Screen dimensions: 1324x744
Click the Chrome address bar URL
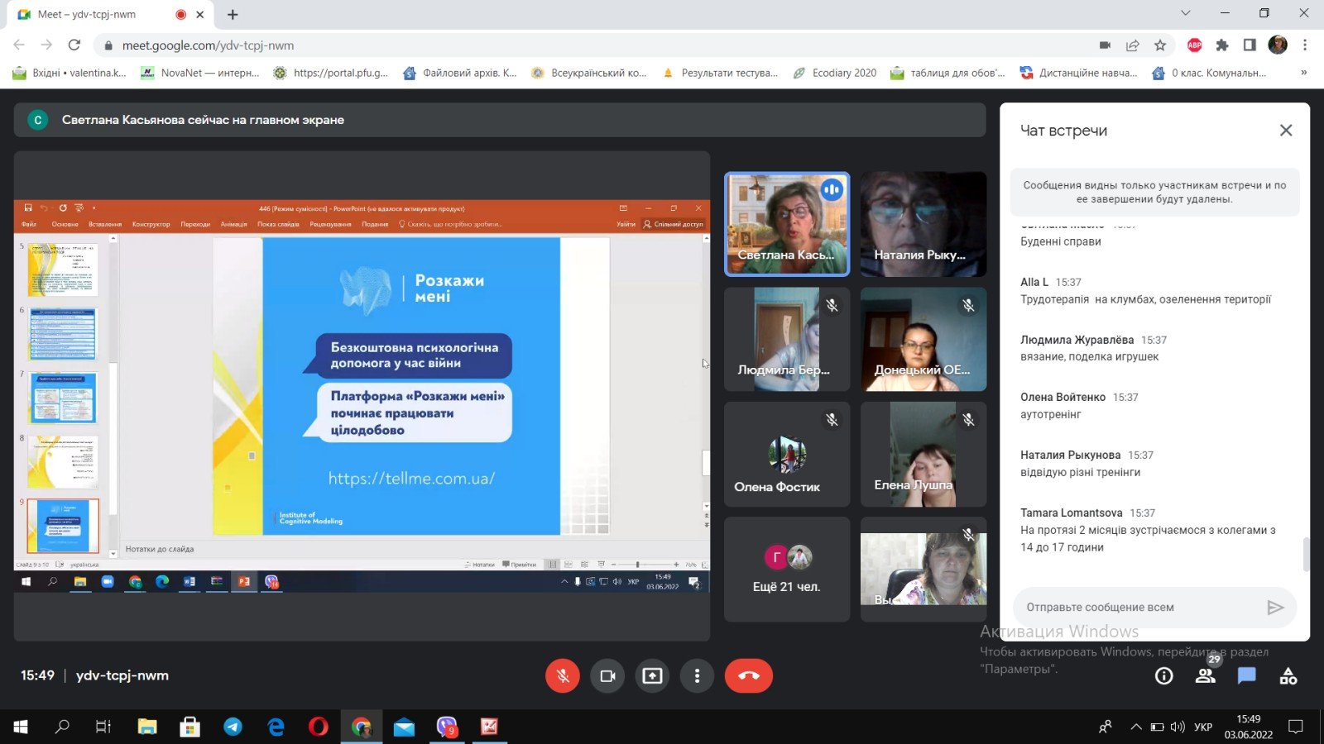[x=208, y=45]
